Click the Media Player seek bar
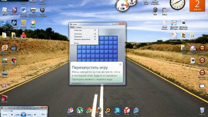 pyautogui.click(x=24, y=111)
